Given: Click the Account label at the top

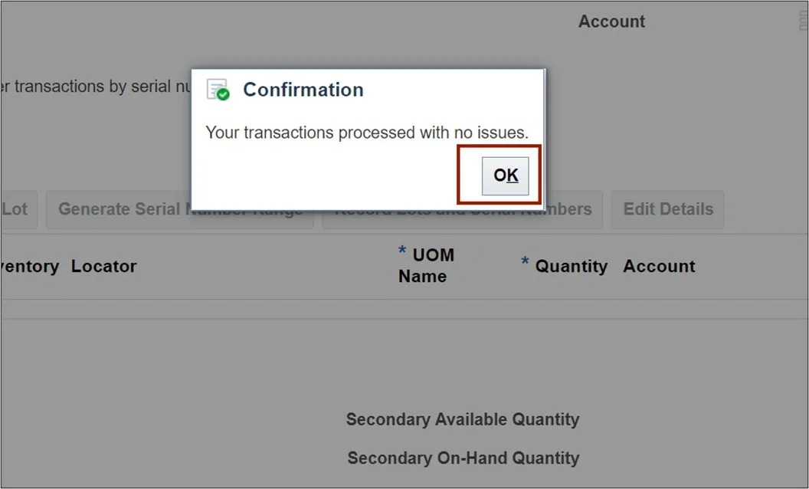Looking at the screenshot, I should [611, 21].
